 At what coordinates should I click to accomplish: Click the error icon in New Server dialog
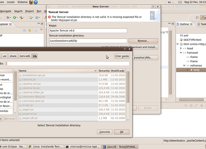click(50, 17)
